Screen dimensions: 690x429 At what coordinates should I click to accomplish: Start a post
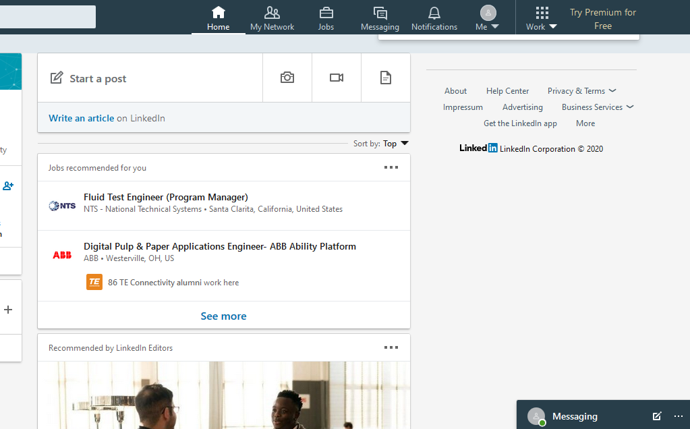[150, 78]
